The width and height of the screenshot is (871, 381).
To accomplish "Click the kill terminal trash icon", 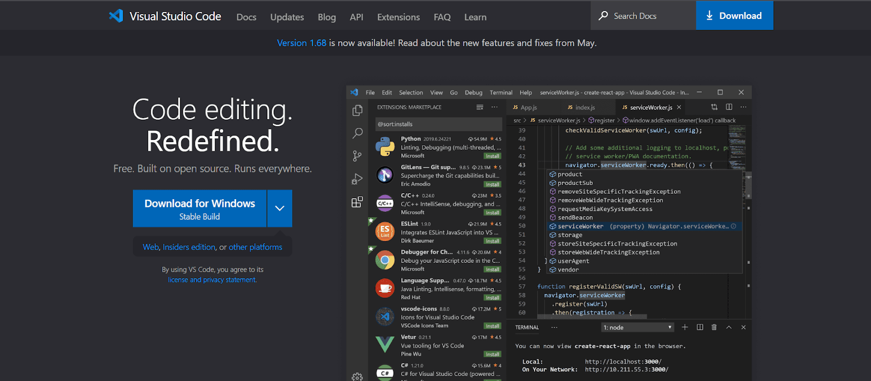I will point(714,327).
